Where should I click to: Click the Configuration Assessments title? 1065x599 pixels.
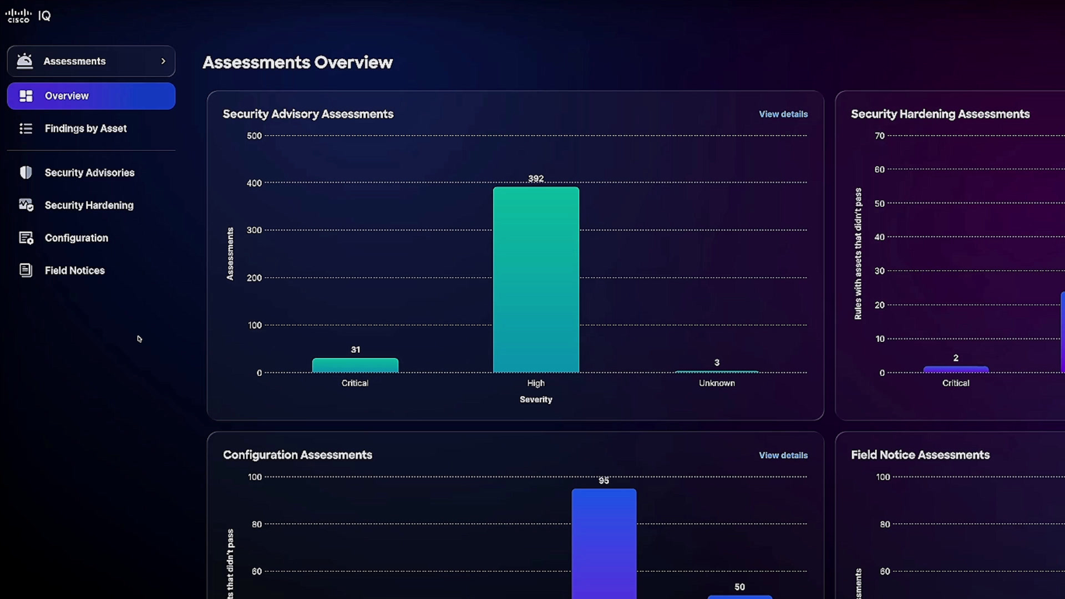pyautogui.click(x=297, y=455)
